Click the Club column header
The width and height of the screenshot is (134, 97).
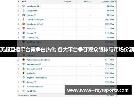pyautogui.click(x=24, y=1)
